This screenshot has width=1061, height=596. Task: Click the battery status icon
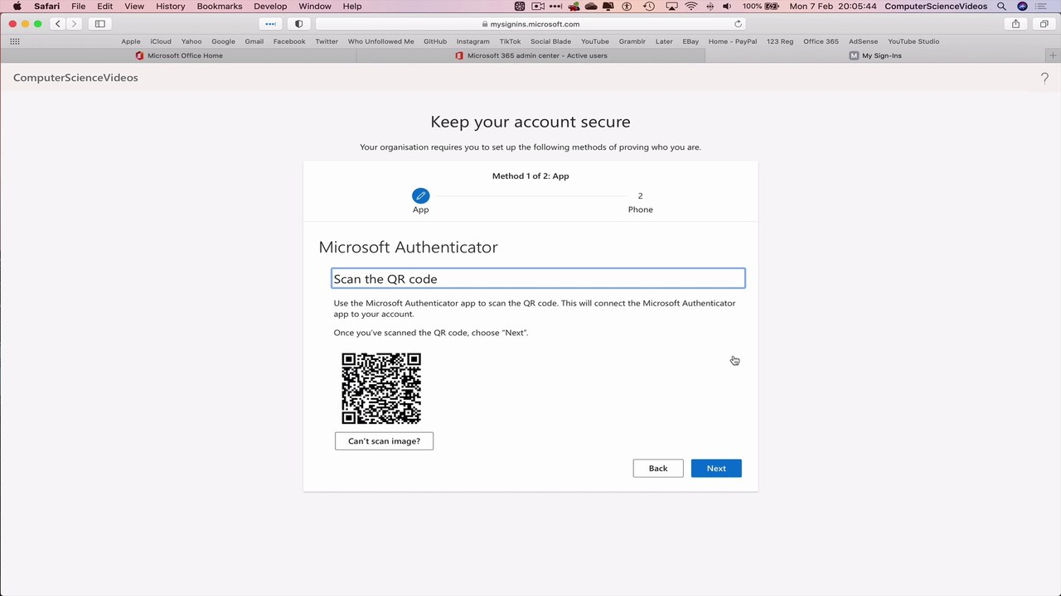tap(772, 6)
